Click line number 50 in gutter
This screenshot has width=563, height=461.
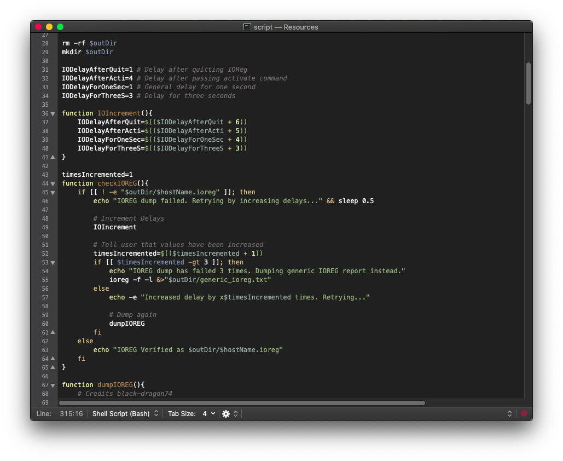point(45,236)
